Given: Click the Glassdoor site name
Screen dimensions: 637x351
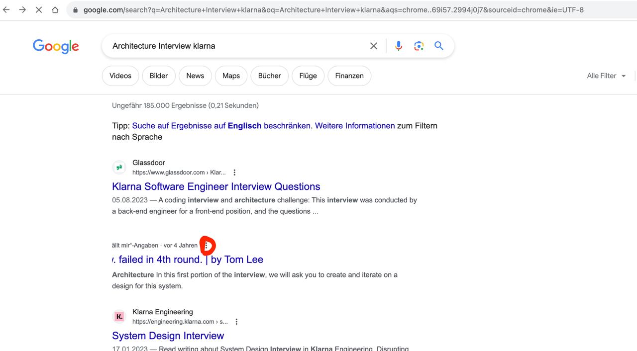Looking at the screenshot, I should click(148, 163).
